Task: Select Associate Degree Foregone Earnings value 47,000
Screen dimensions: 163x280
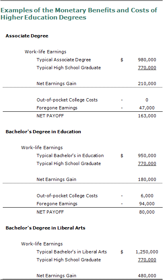Action: click(147, 108)
